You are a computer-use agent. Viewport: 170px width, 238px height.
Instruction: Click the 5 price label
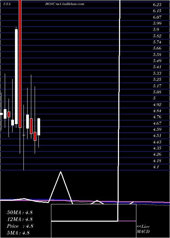tap(154, 98)
